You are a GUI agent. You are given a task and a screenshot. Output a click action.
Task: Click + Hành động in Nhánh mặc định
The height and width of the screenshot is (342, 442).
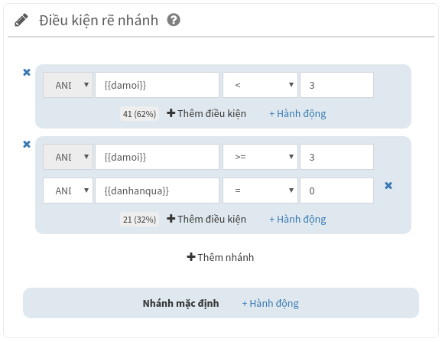(x=271, y=304)
